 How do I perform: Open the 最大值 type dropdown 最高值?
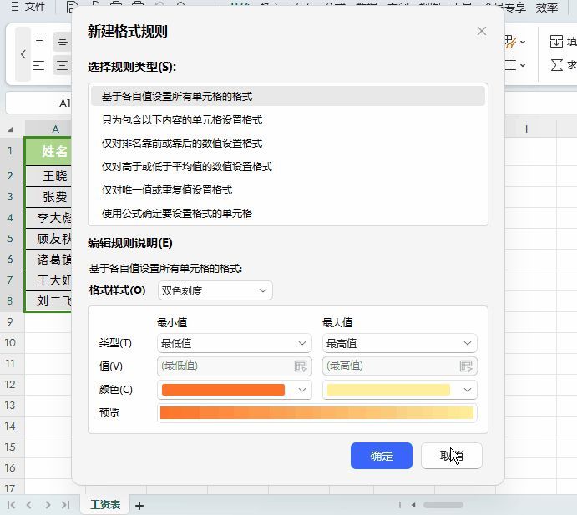pyautogui.click(x=400, y=343)
